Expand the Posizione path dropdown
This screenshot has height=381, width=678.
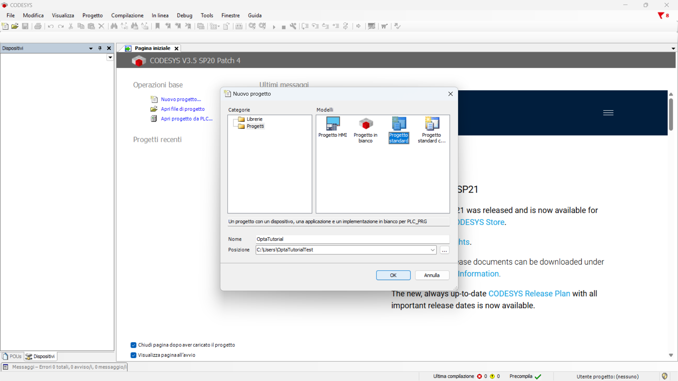pos(433,250)
